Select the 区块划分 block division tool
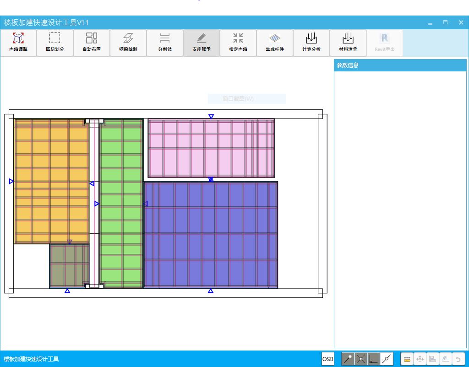 55,43
